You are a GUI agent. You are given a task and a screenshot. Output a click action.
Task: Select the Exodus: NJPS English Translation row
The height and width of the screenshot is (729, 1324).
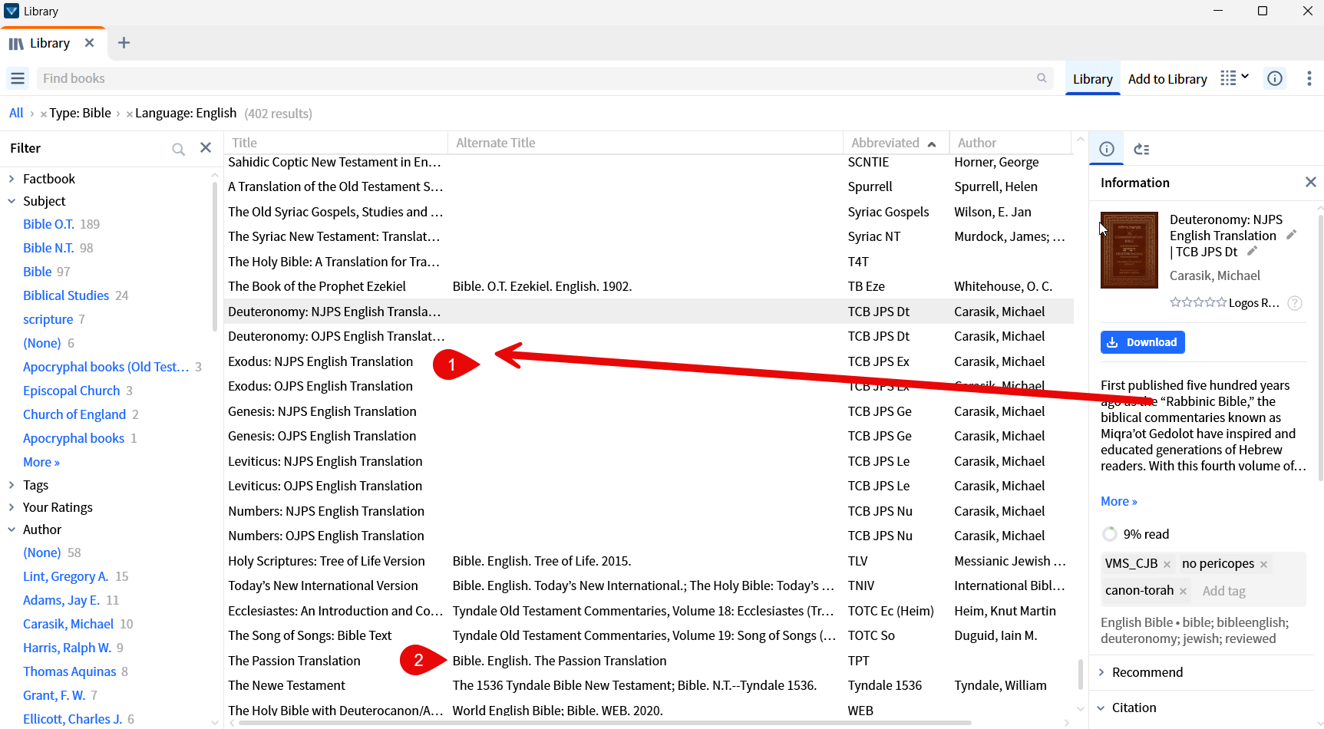649,361
